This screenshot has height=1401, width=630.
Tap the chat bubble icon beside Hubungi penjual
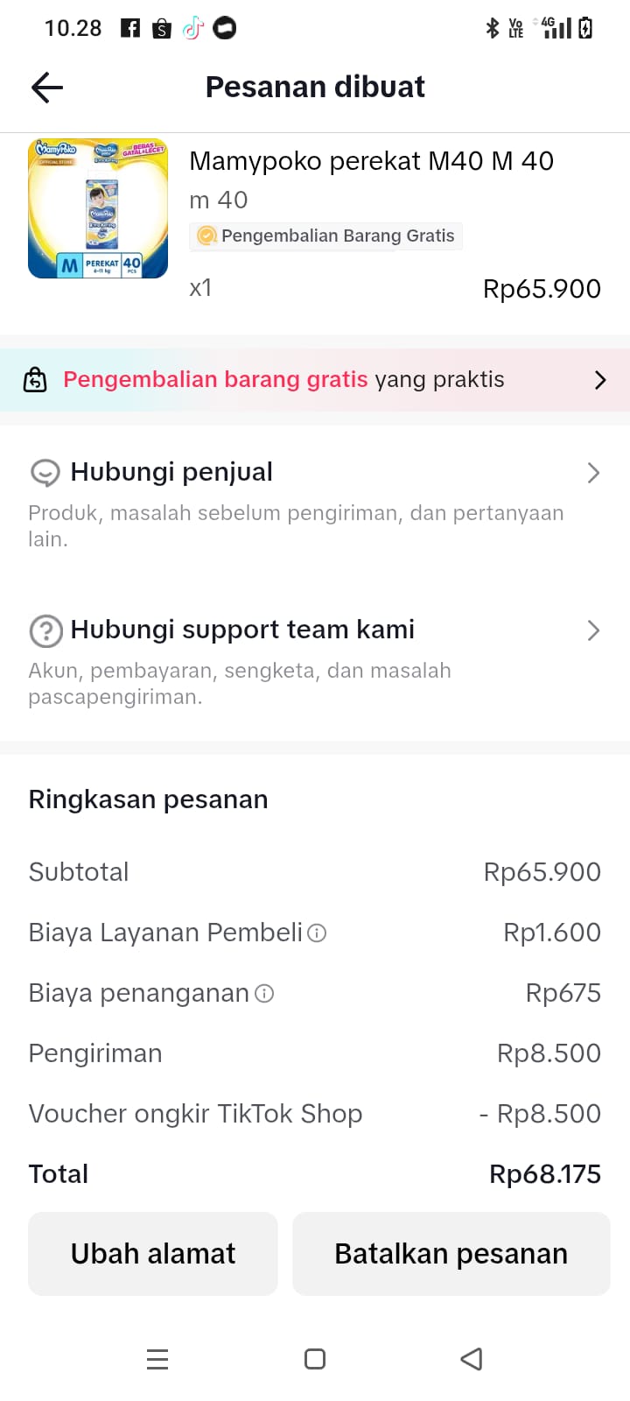(45, 473)
